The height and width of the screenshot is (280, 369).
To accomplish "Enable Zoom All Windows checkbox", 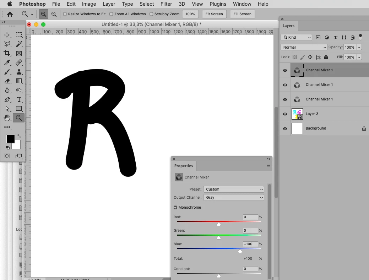I will click(111, 14).
